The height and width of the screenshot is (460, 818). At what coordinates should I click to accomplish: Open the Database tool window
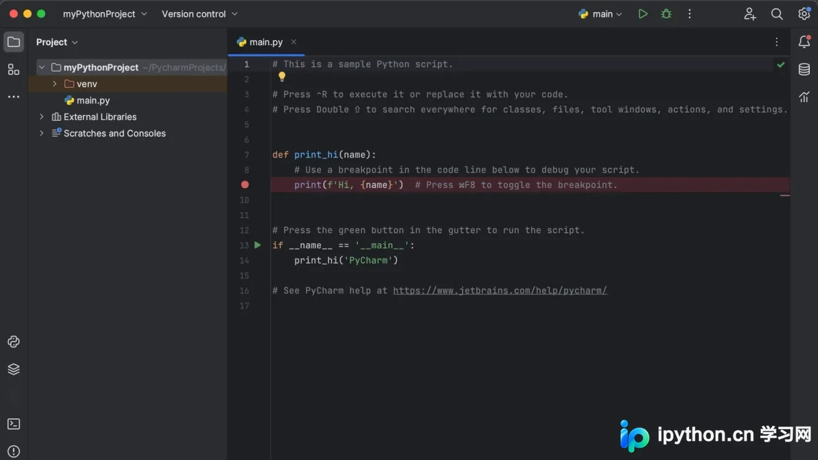(804, 70)
